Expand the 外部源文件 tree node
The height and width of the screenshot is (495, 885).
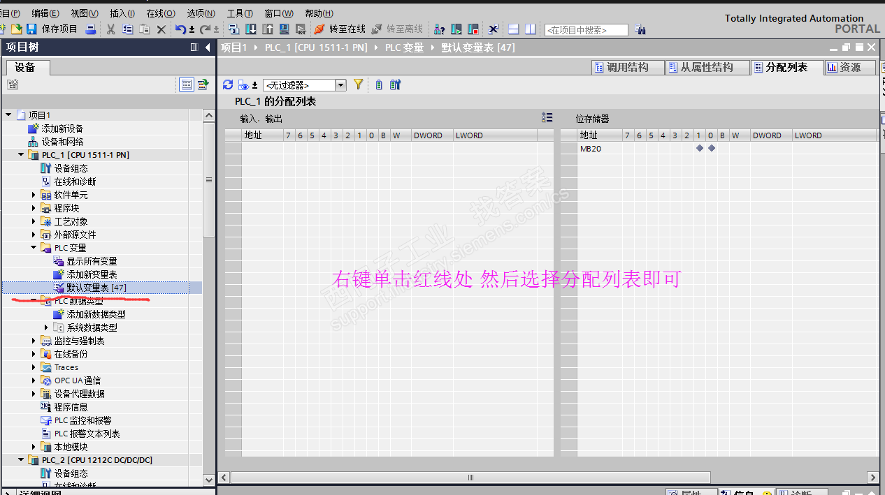point(34,235)
